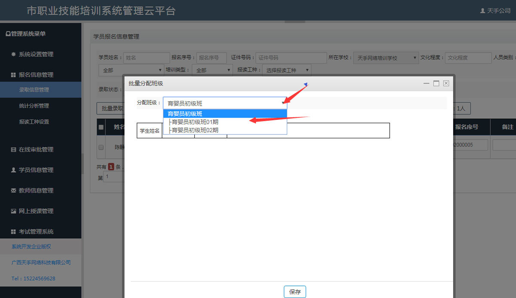Click the 证件号码 input field

[291, 58]
